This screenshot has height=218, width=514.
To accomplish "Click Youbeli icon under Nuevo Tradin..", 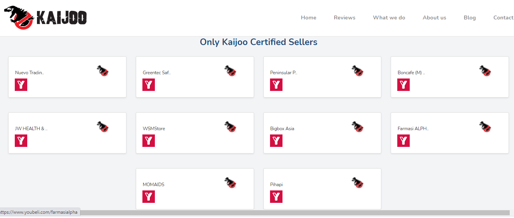I will 21,85.
